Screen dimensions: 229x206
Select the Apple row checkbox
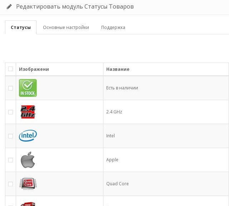[10, 160]
